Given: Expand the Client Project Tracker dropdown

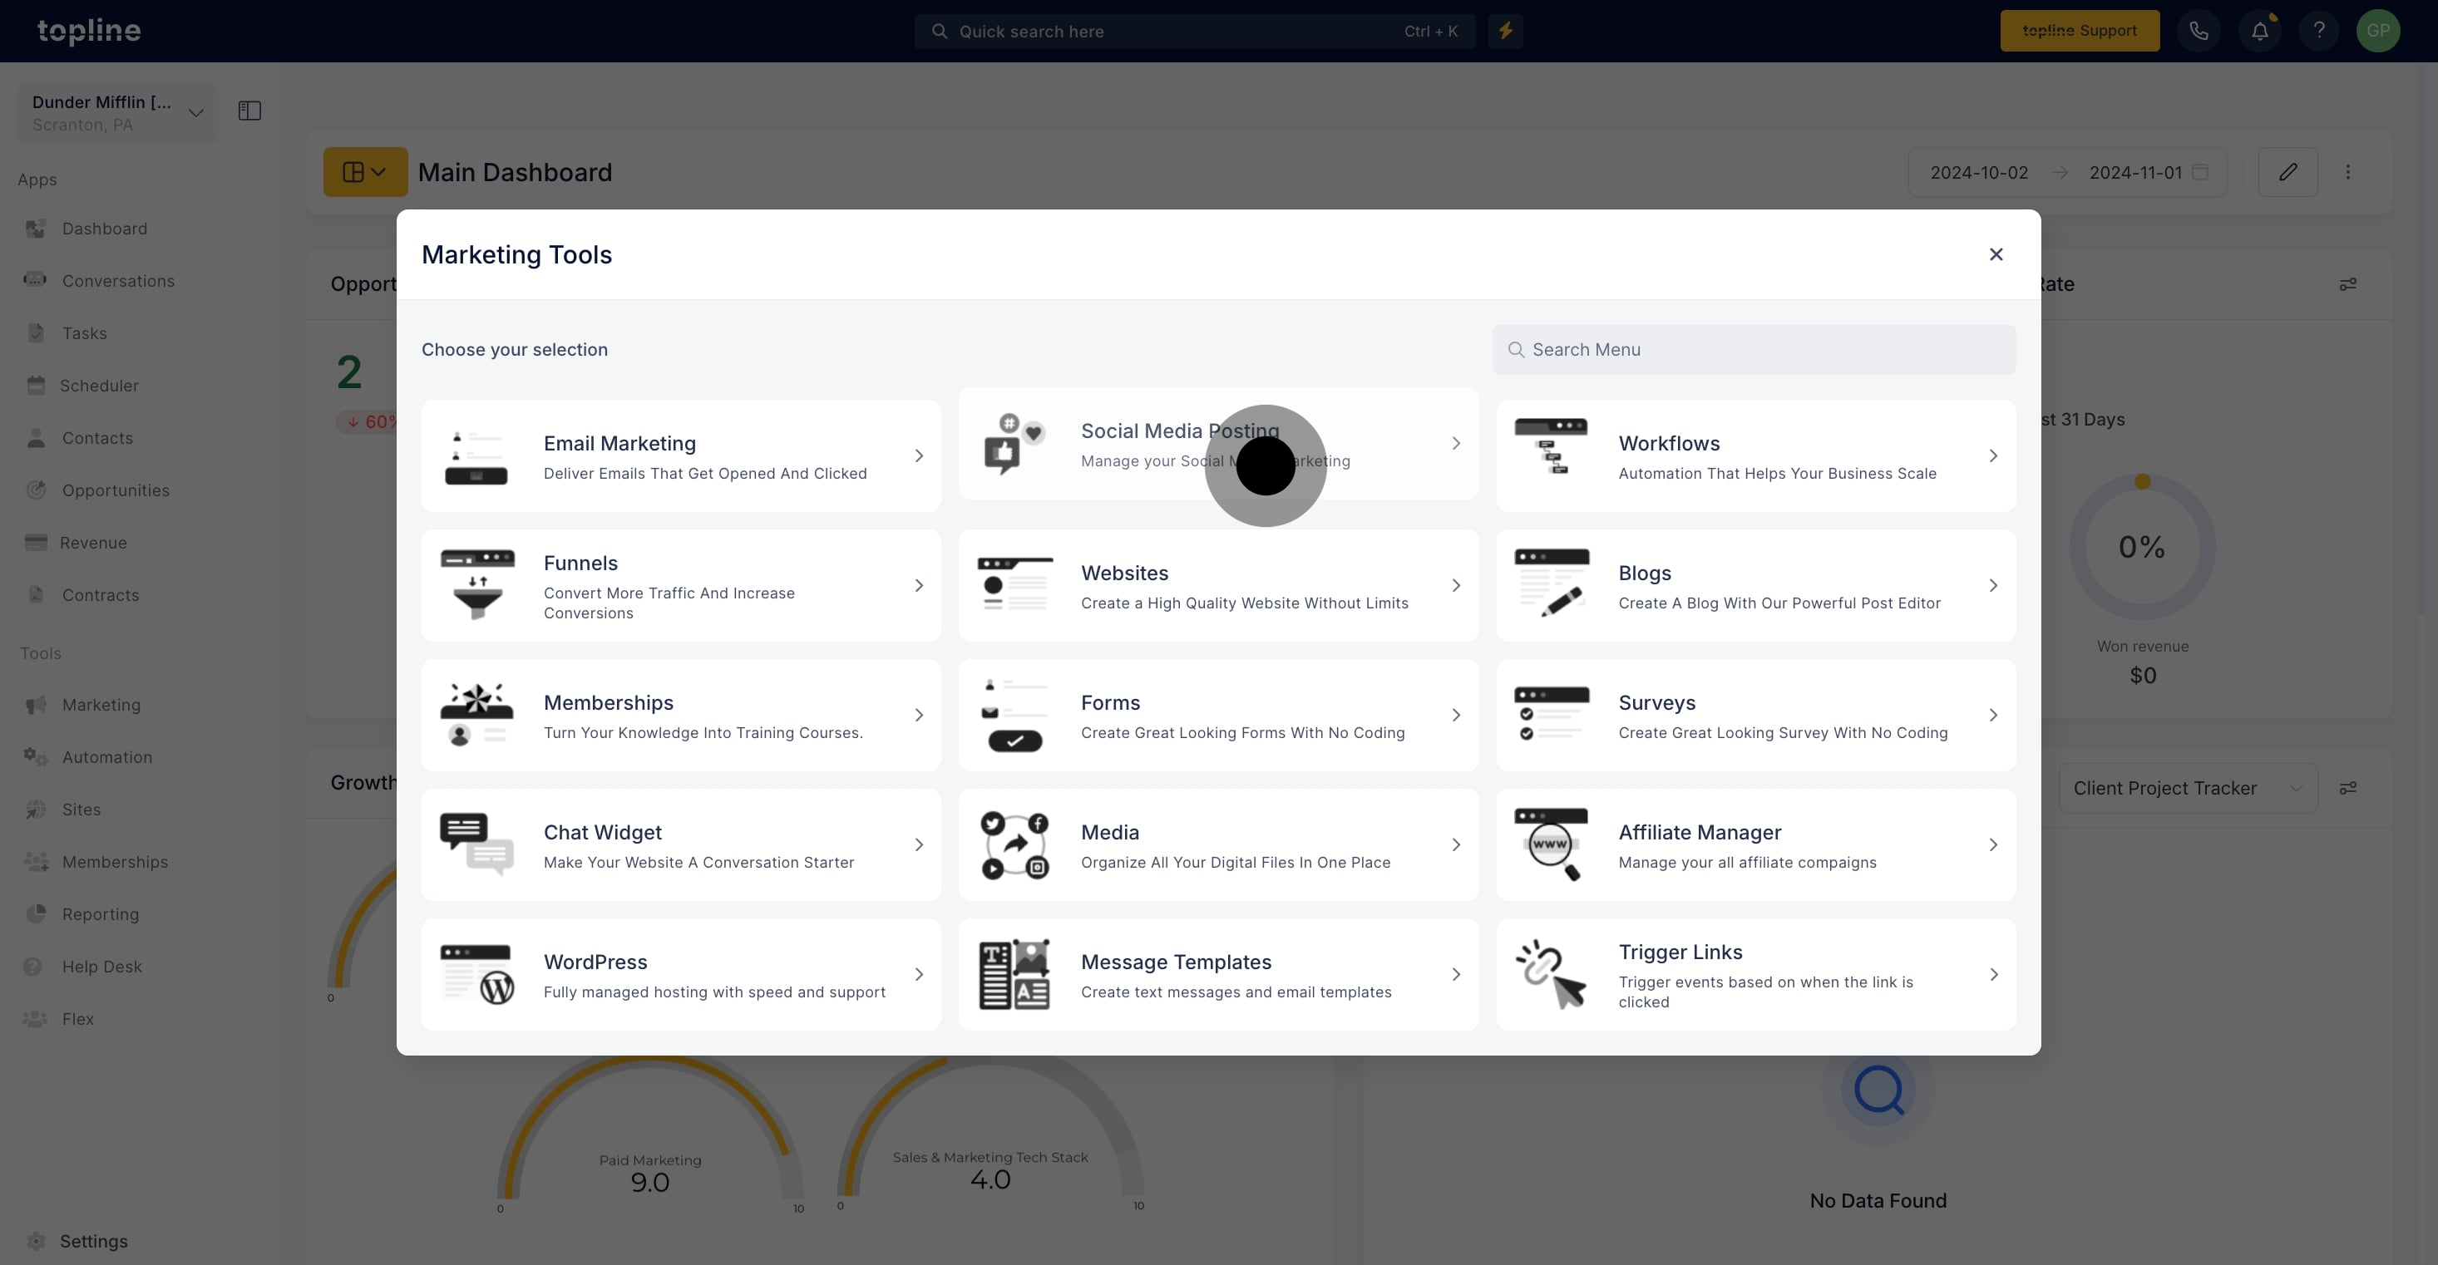Looking at the screenshot, I should pos(2187,788).
